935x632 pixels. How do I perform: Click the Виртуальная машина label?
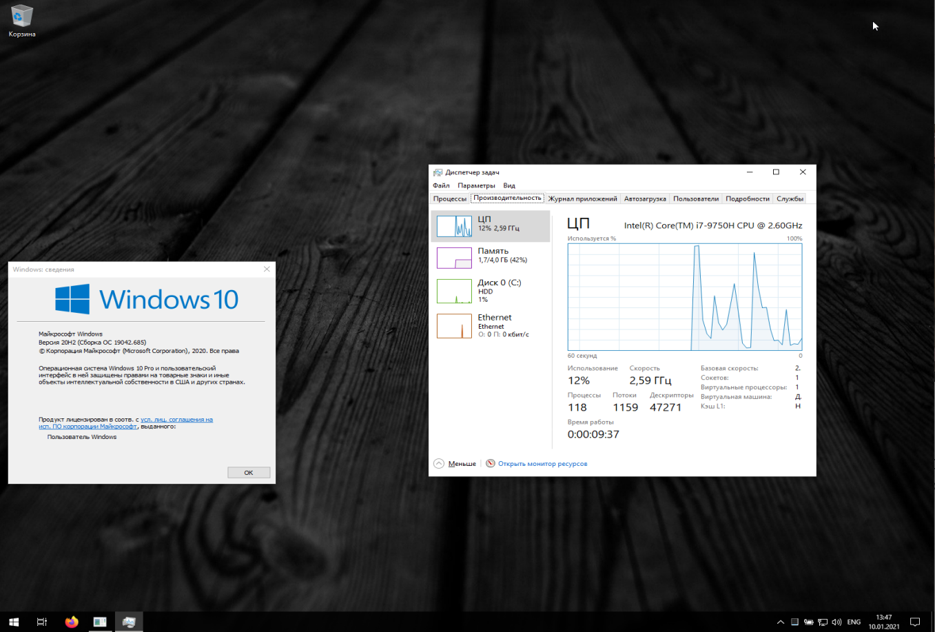click(x=736, y=397)
